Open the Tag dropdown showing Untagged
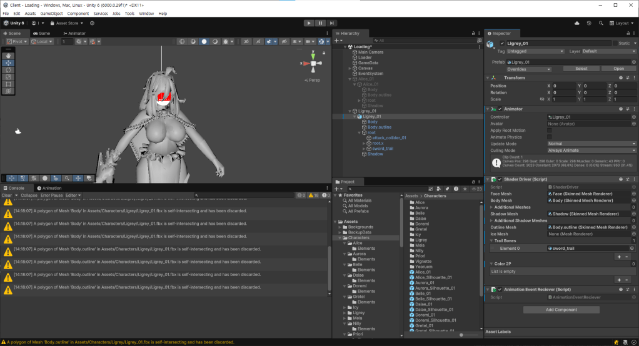 click(x=536, y=51)
